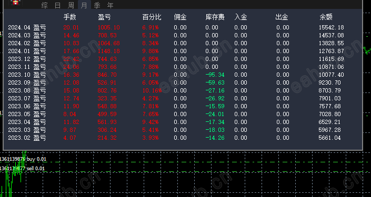Select the 2023.11 盈亏 row label

tap(27, 67)
